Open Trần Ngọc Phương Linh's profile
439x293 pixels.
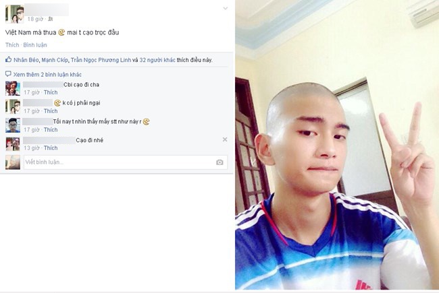coord(101,60)
